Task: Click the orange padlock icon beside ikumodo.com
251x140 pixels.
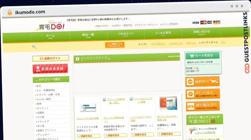Action: pos(10,12)
